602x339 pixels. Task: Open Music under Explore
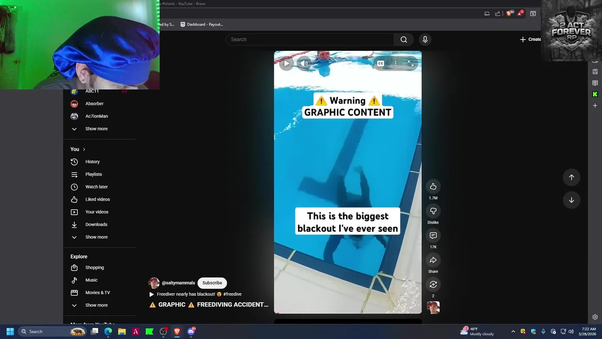(99, 280)
